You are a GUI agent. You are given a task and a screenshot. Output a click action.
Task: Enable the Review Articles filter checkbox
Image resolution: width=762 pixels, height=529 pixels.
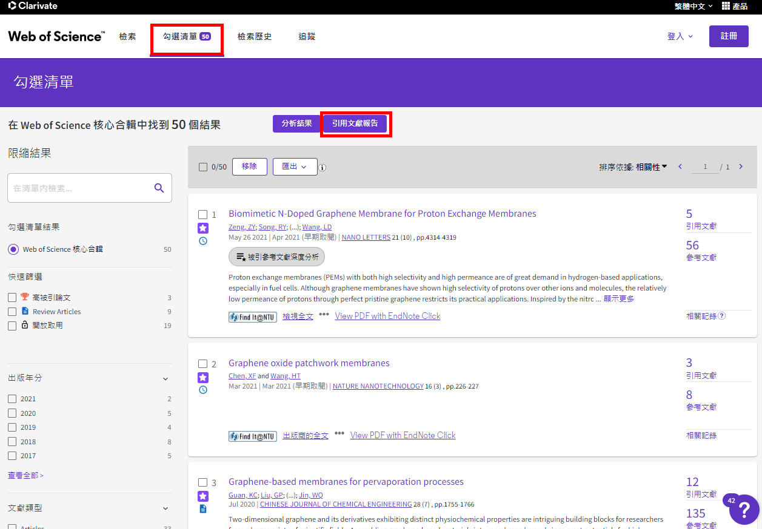(12, 312)
